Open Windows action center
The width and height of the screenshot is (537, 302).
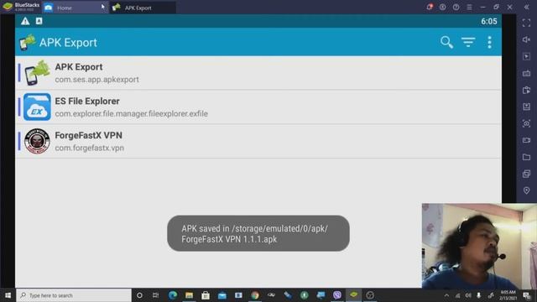(x=527, y=295)
